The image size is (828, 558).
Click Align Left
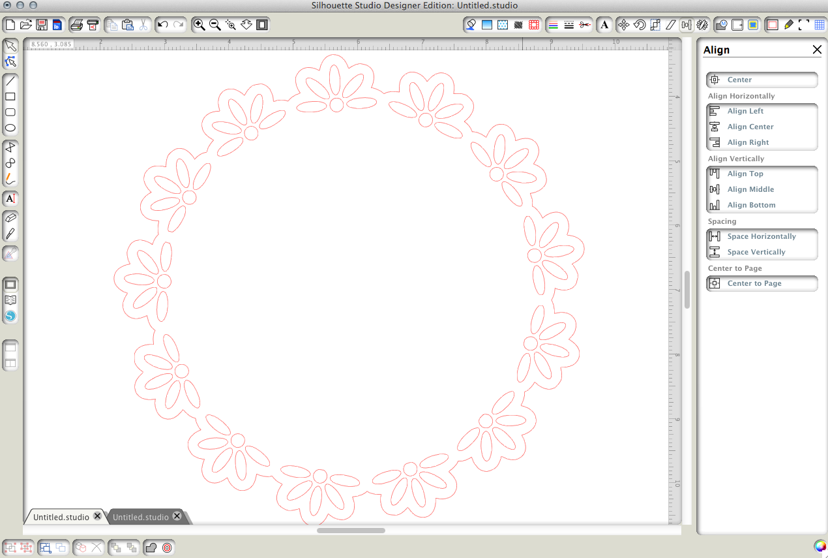[762, 111]
